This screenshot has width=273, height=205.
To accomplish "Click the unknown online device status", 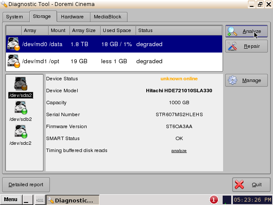I will [x=179, y=79].
